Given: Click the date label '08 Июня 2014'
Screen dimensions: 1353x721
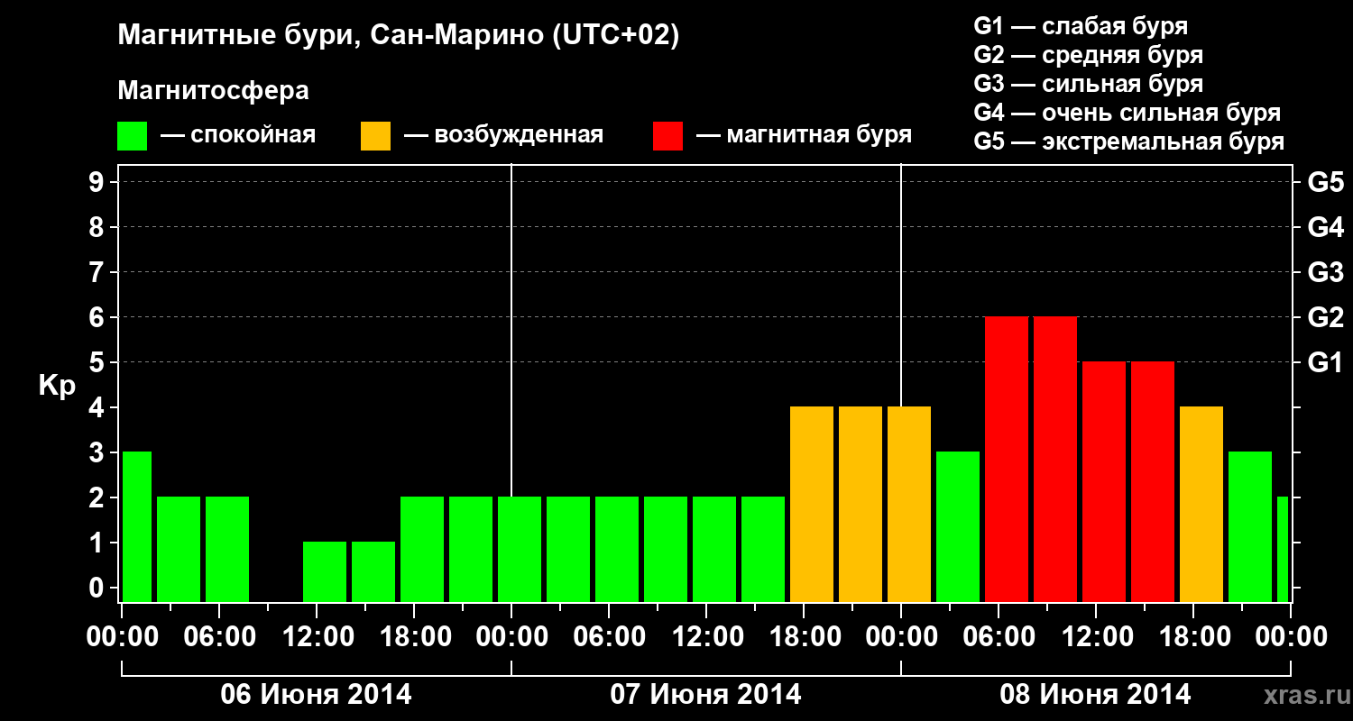Looking at the screenshot, I should (x=1095, y=695).
